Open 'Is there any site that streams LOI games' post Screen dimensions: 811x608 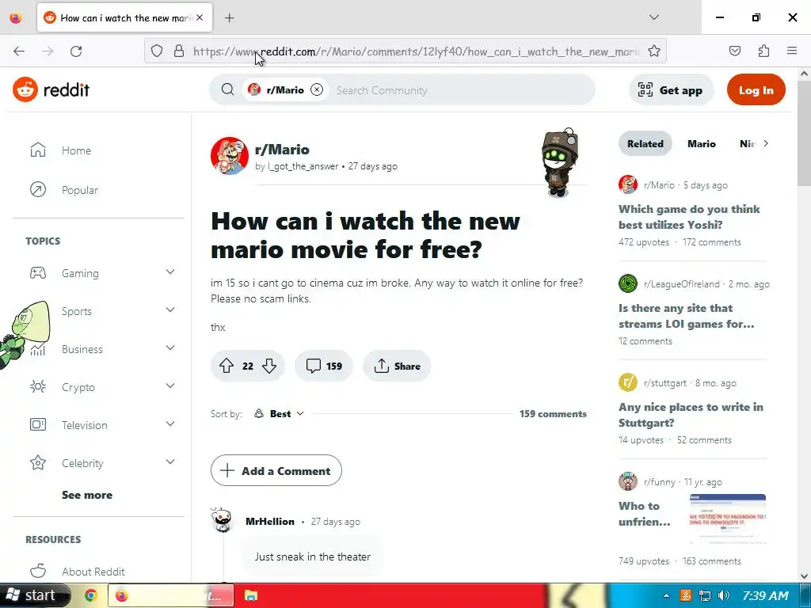click(687, 316)
